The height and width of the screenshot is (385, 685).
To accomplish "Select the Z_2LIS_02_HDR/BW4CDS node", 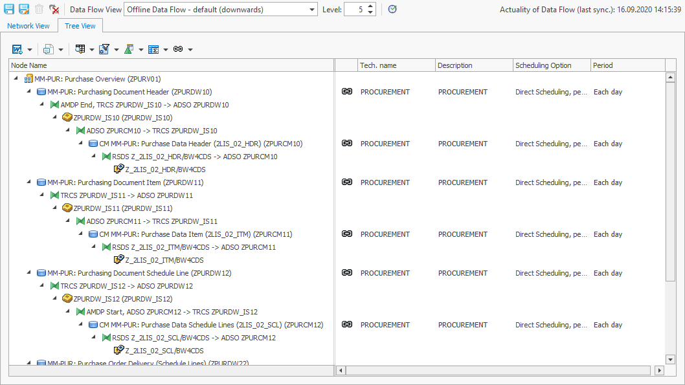I will tap(165, 170).
